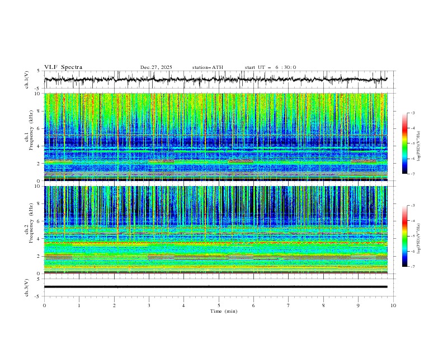Click the VLF Spectra title text
Viewport: 443px width, 343px height.
63,67
